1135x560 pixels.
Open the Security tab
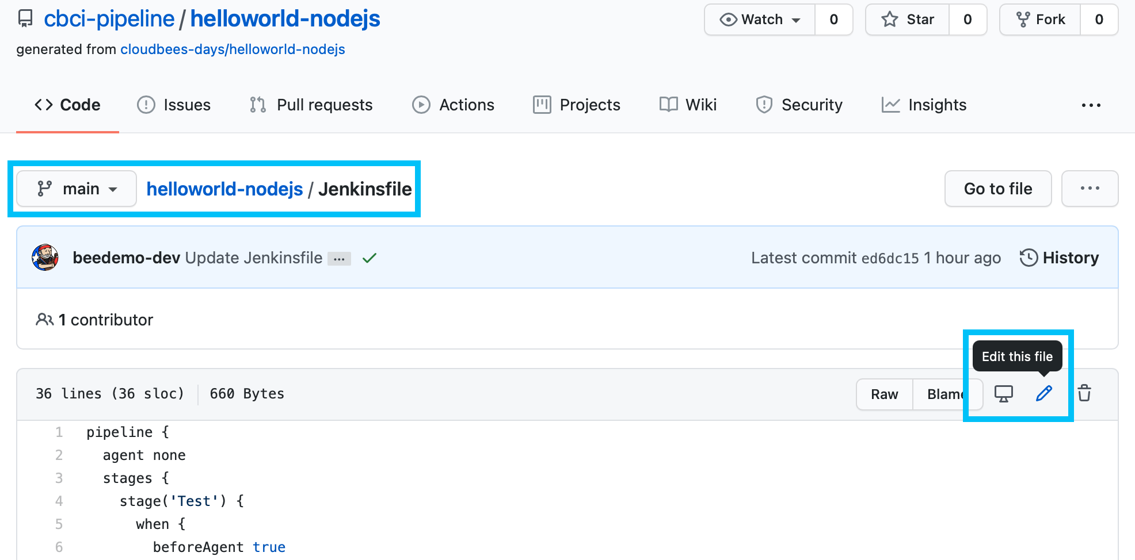point(799,105)
